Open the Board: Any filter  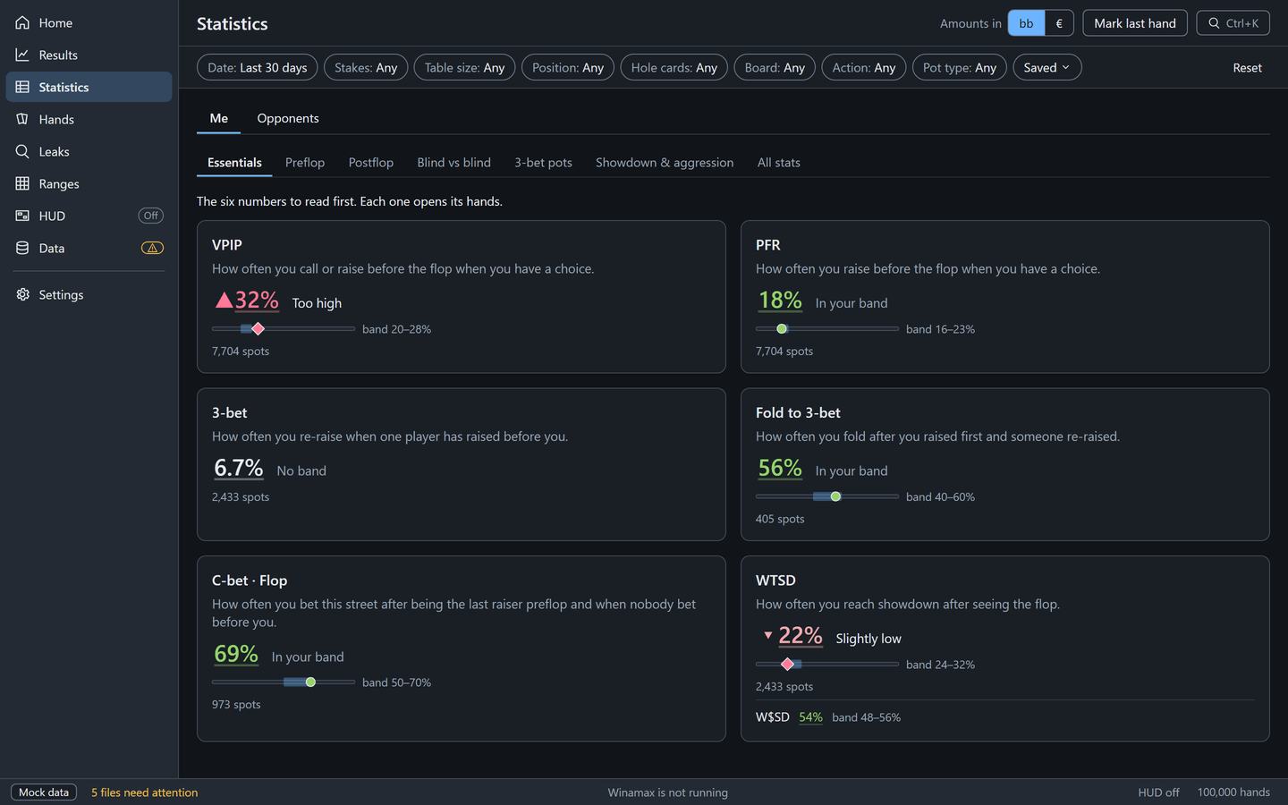click(x=775, y=67)
